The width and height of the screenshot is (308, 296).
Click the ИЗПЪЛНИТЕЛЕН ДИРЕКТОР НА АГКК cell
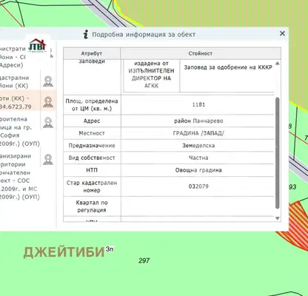pos(151,75)
